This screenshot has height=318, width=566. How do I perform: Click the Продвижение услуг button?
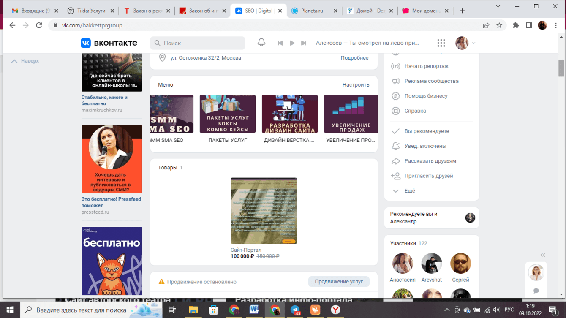tap(339, 282)
